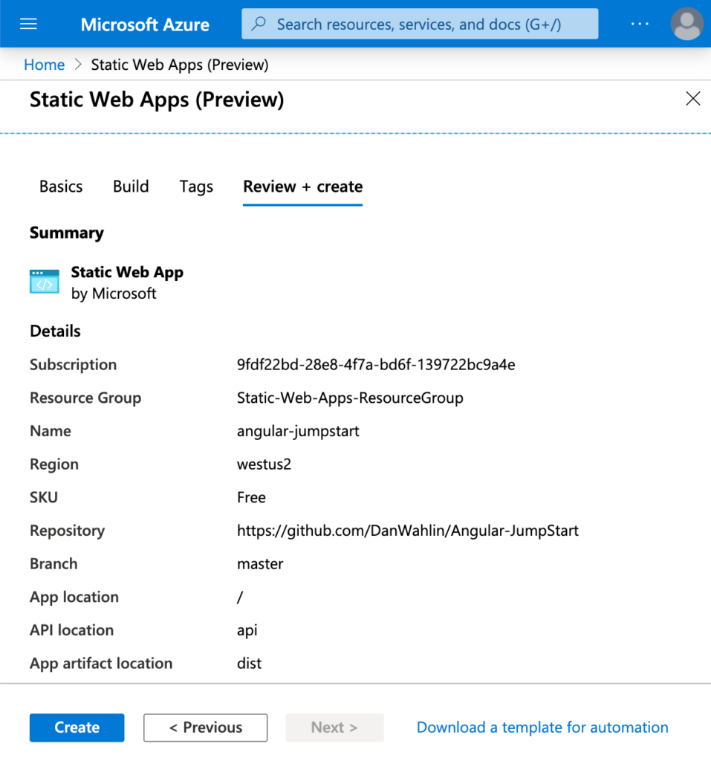The image size is (711, 761).
Task: Click the Static Web Apps (Preview) page title
Action: click(157, 100)
